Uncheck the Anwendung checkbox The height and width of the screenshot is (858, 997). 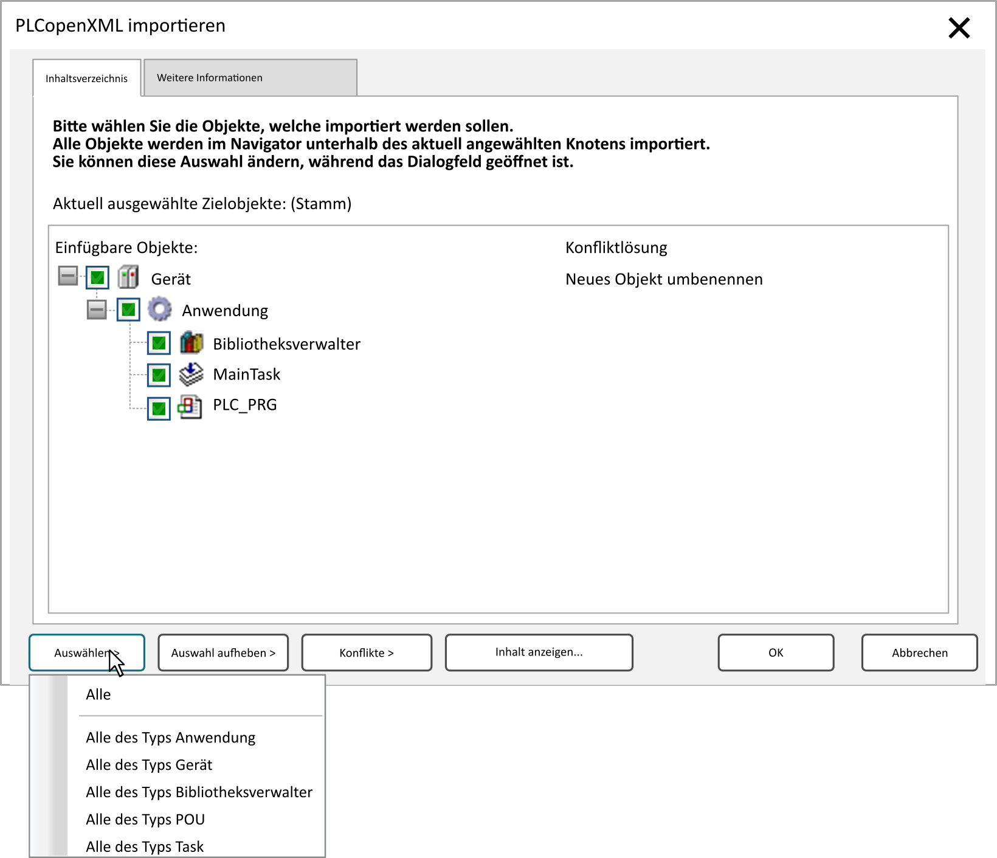[128, 310]
